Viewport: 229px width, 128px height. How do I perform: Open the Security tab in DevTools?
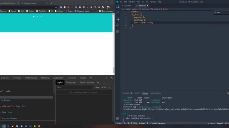(x=72, y=78)
